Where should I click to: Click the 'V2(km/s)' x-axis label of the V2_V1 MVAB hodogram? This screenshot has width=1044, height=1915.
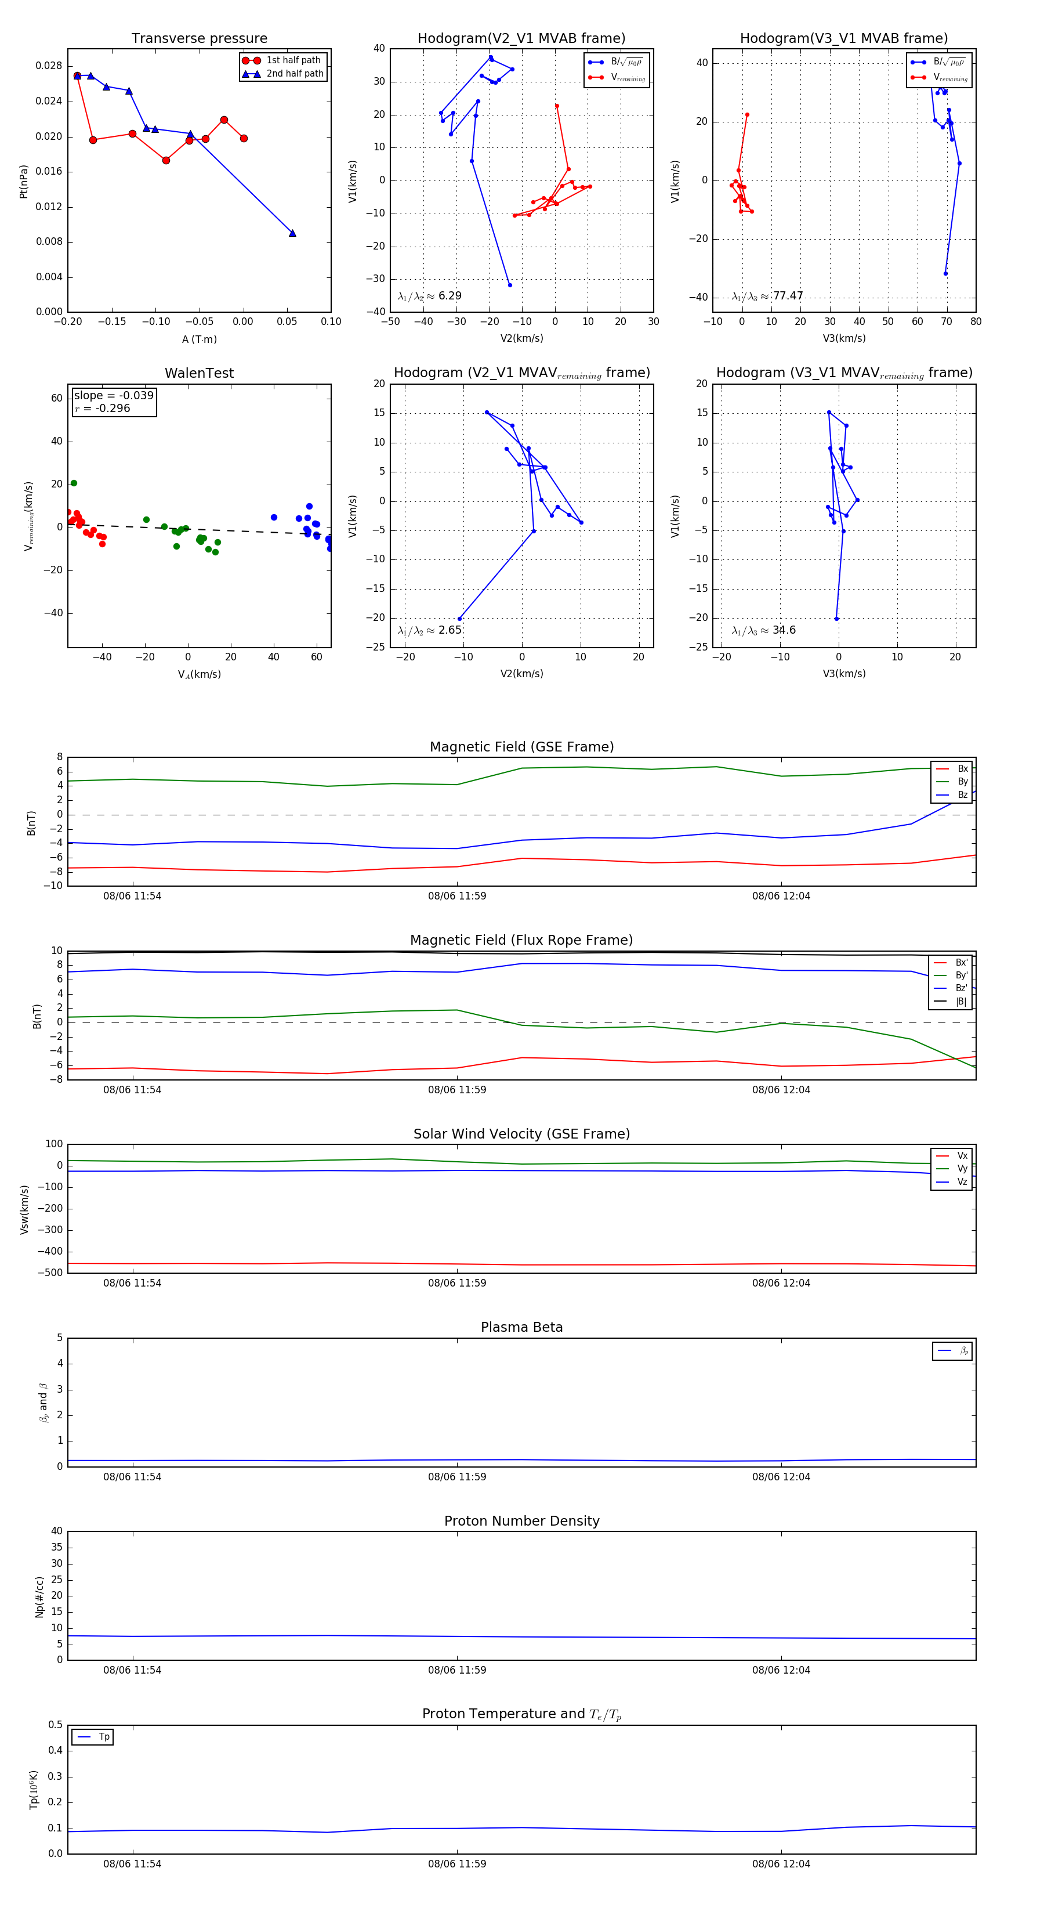[521, 338]
